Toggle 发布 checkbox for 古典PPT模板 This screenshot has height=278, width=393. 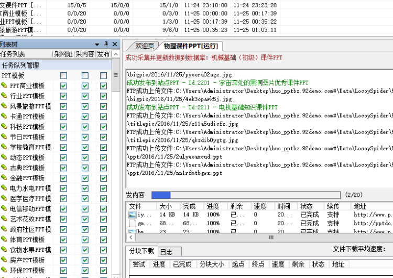[104, 168]
